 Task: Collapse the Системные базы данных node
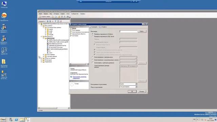tap(43, 27)
